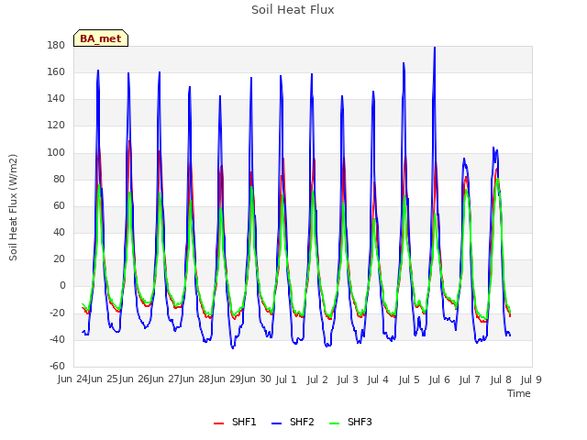Click the Jul 2 x-axis tick label

pos(317,379)
